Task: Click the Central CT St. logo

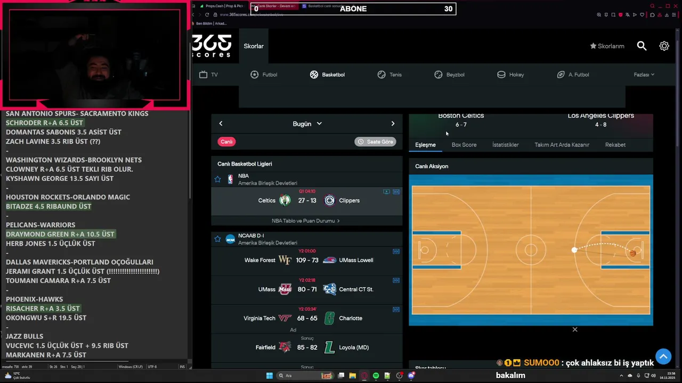Action: point(329,289)
